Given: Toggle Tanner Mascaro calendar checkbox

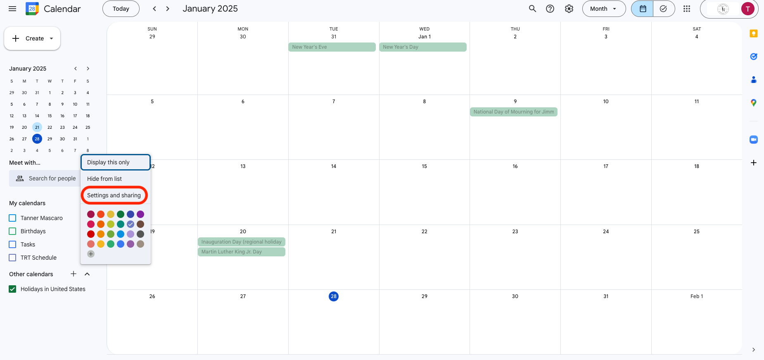Looking at the screenshot, I should pos(12,218).
